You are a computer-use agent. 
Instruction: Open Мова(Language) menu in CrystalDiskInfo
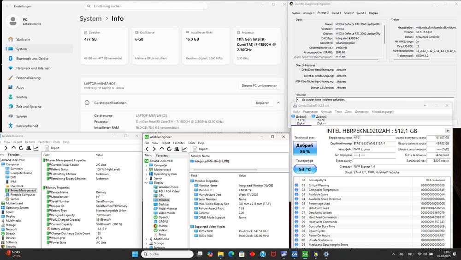tap(383, 112)
